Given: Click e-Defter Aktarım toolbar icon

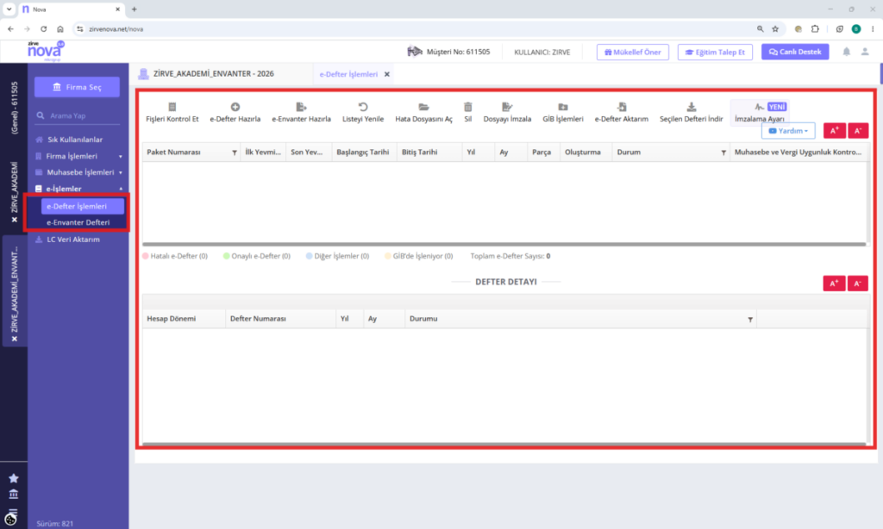Looking at the screenshot, I should (x=621, y=107).
